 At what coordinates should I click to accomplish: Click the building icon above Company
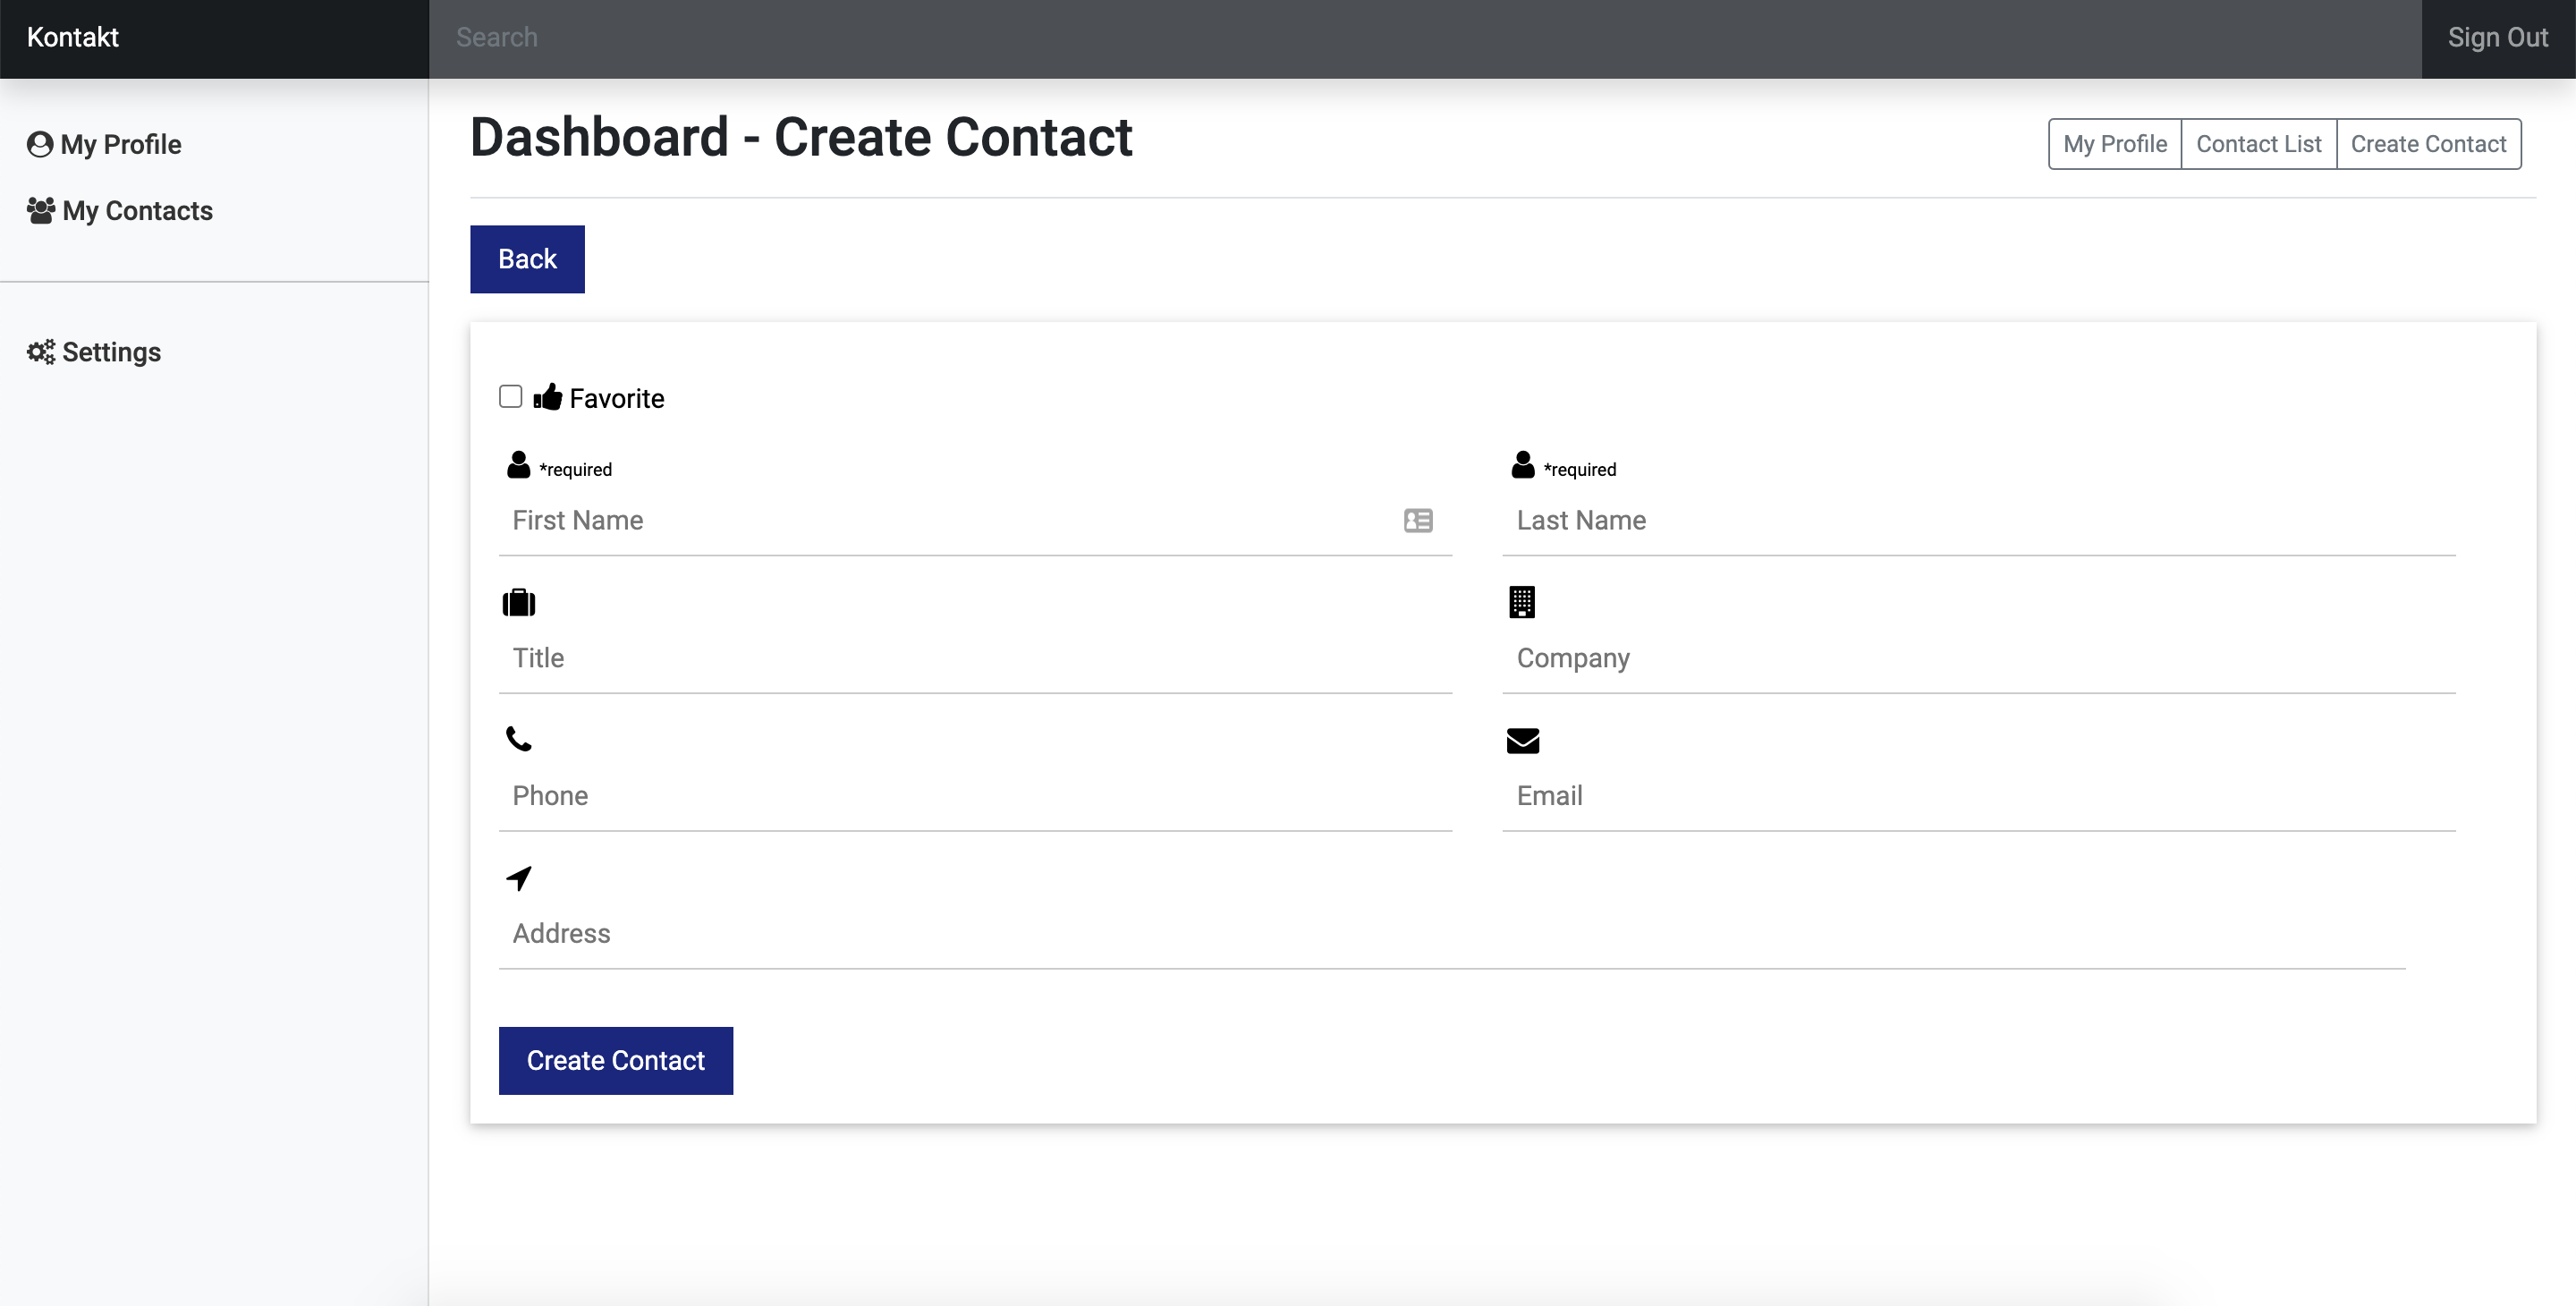click(1521, 602)
